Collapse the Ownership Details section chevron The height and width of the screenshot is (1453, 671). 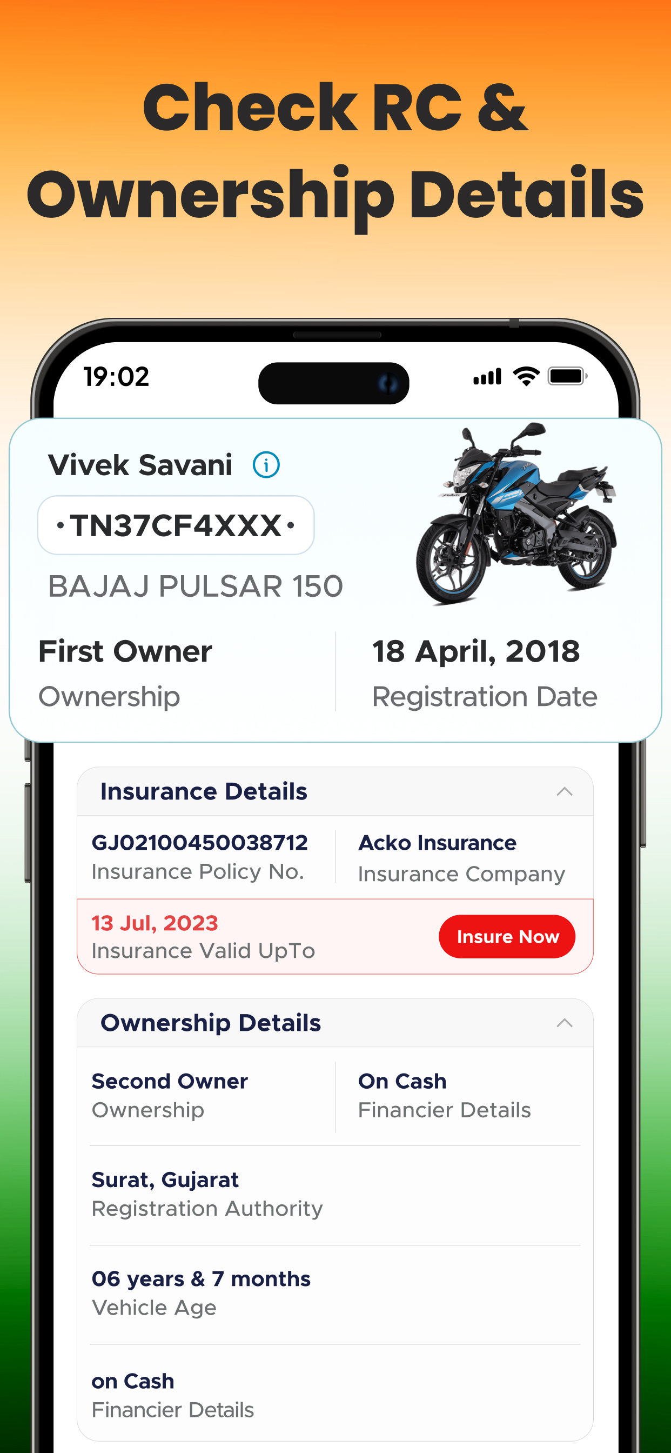pos(565,1023)
